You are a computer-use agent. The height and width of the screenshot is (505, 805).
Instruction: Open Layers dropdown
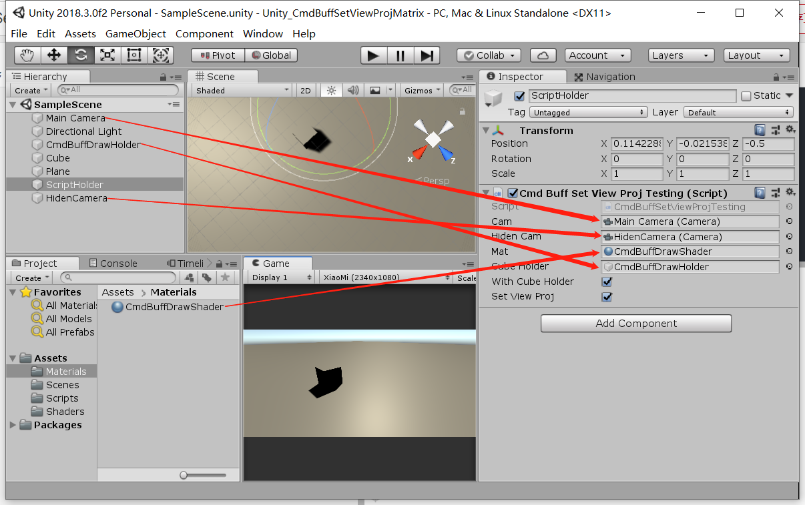(x=681, y=55)
